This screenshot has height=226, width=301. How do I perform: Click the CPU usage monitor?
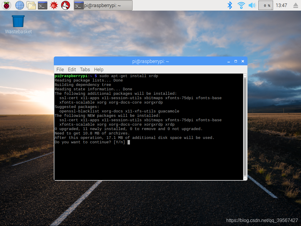point(266,5)
